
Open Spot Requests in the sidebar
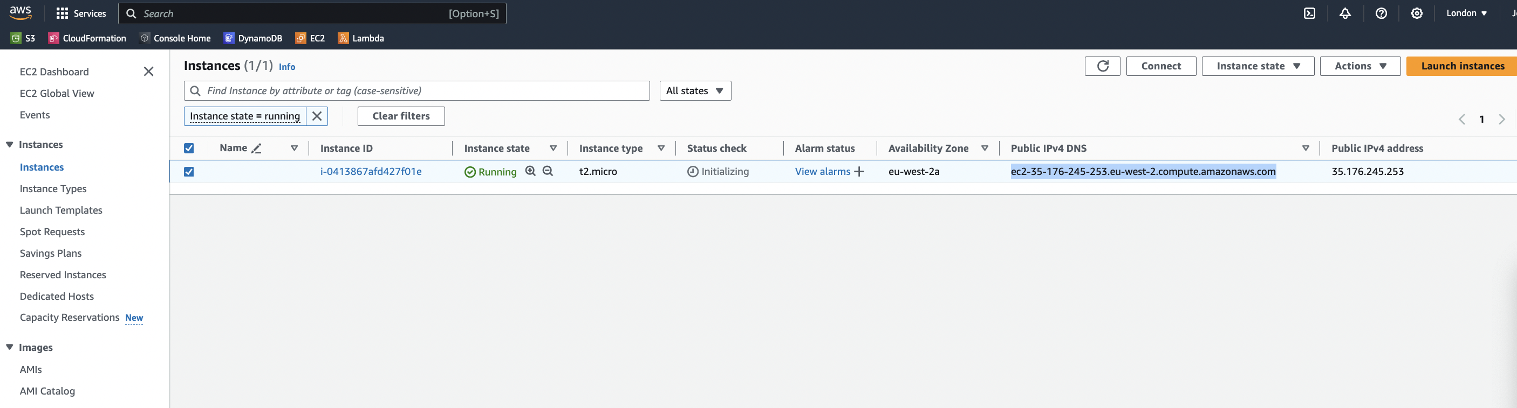click(52, 231)
